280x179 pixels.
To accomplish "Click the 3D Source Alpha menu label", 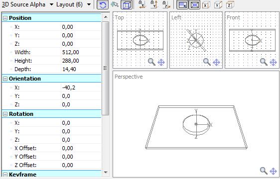I will 23,4.
